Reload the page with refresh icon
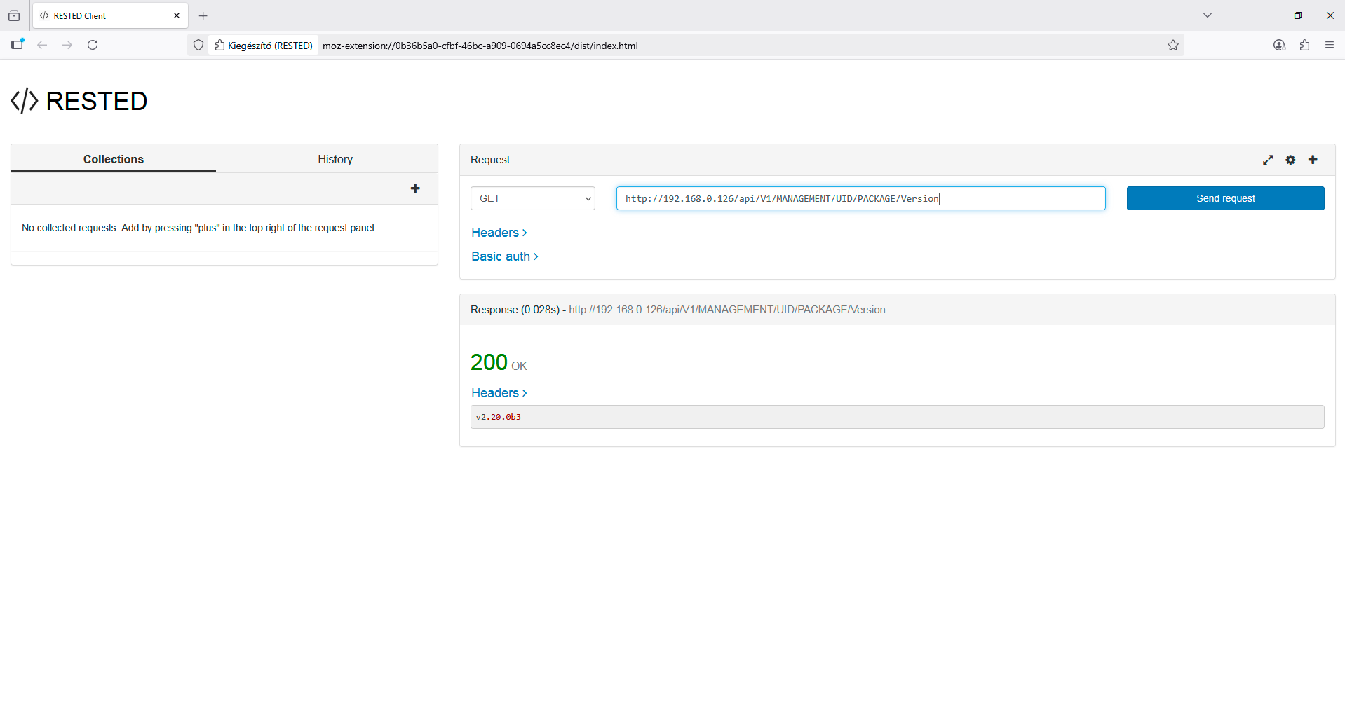1345x721 pixels. click(93, 45)
